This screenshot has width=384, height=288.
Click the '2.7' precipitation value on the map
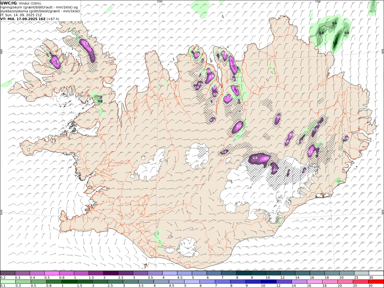(x=235, y=87)
